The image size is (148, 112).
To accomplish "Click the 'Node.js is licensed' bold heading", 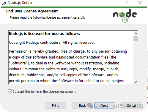I will click(45, 34).
